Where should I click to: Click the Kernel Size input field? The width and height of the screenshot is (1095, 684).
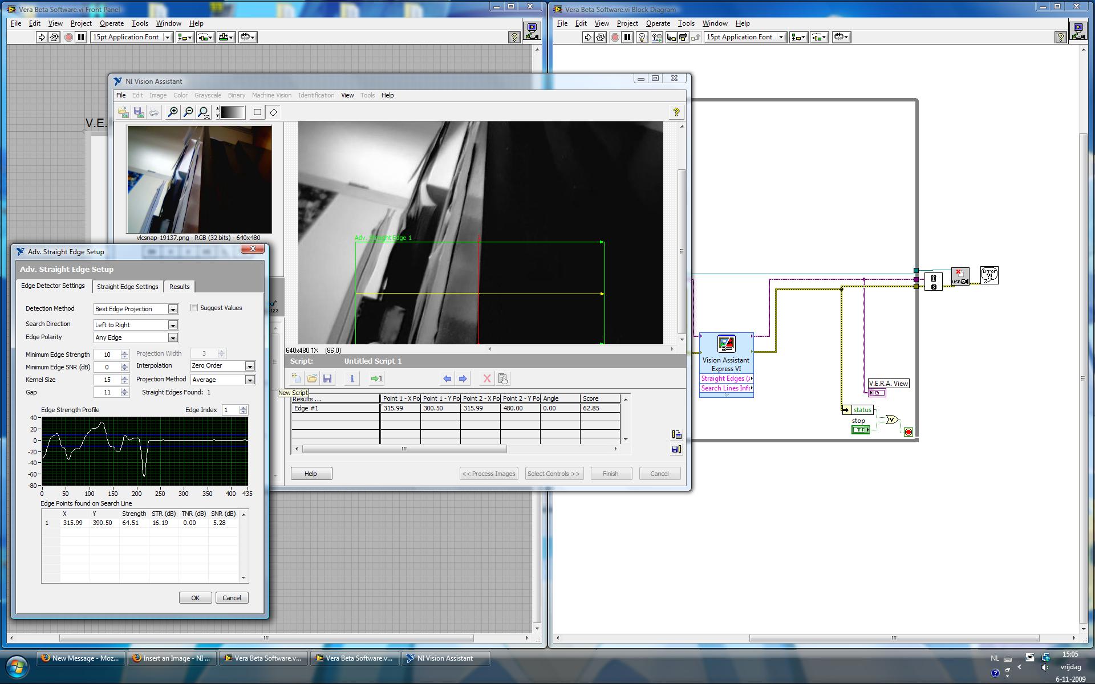pos(107,380)
